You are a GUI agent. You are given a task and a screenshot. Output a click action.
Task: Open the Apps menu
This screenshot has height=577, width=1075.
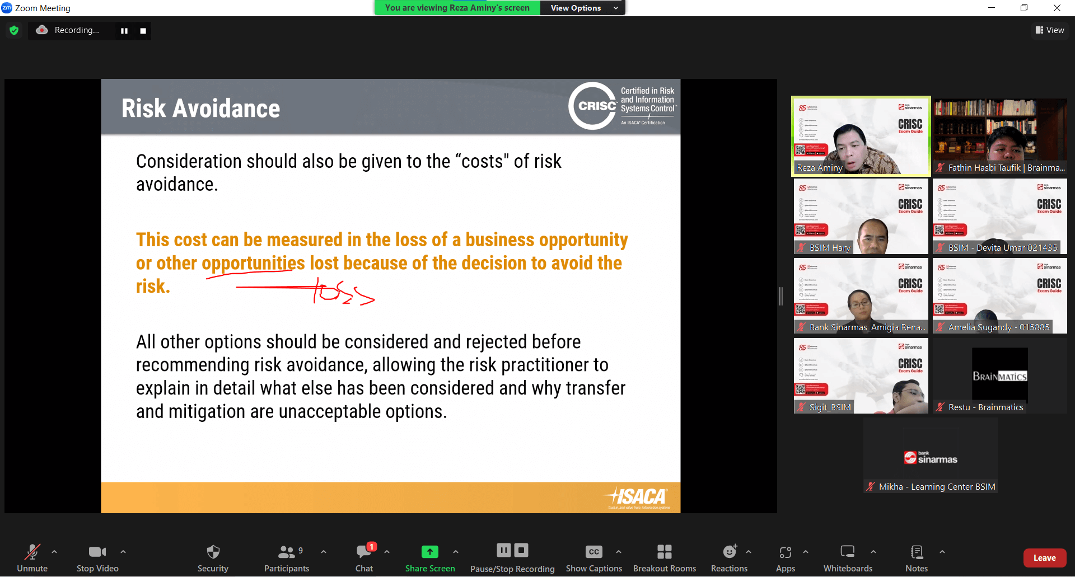coord(785,552)
